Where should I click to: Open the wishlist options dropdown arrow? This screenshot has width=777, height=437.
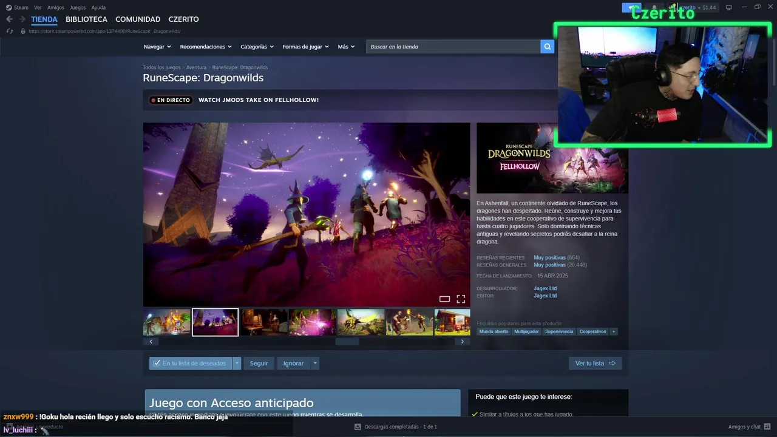[x=237, y=363]
